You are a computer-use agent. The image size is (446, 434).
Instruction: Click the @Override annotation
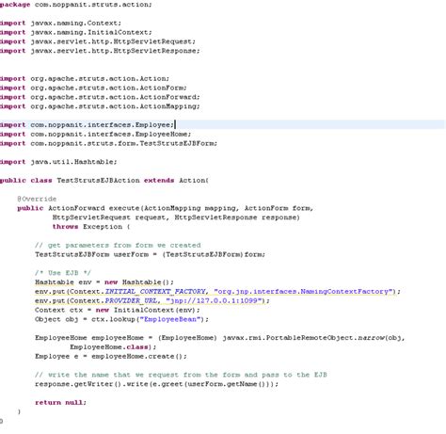pyautogui.click(x=37, y=199)
